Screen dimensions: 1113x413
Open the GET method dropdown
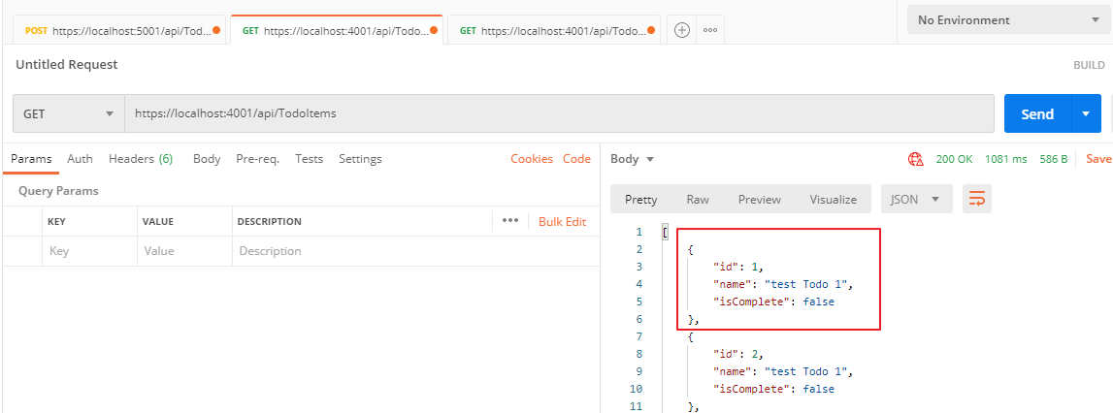[x=68, y=113]
